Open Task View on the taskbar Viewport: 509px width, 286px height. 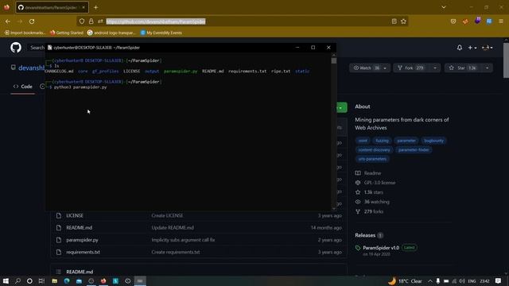pyautogui.click(x=41, y=280)
